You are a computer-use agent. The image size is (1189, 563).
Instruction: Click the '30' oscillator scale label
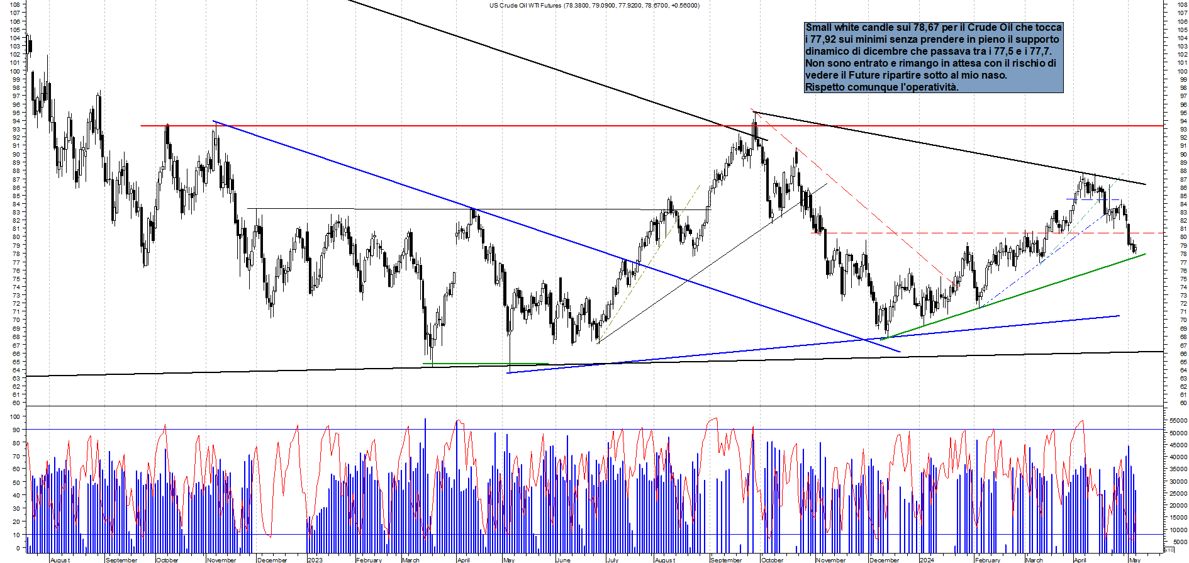(15, 508)
